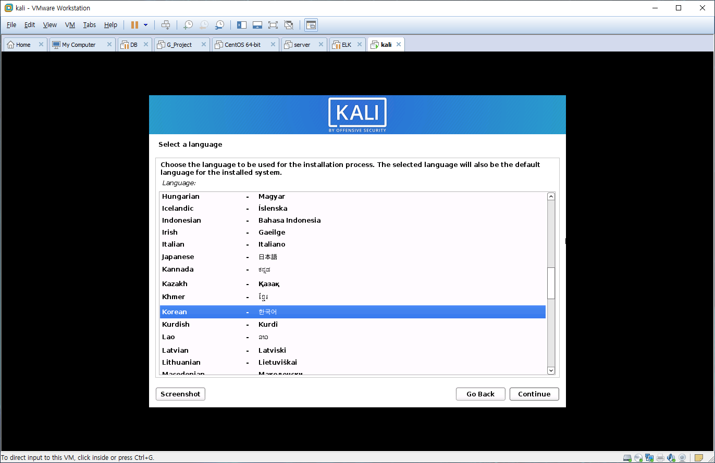Open the VM menu
715x463 pixels.
tap(70, 25)
